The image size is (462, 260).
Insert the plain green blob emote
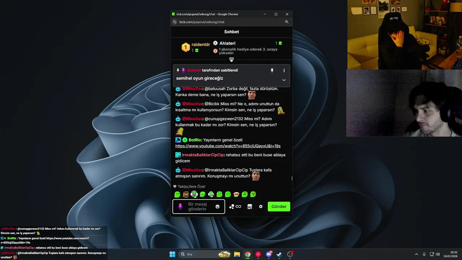coord(177,194)
